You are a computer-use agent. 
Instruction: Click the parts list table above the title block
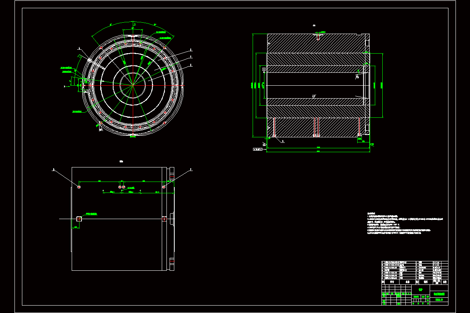(415, 272)
